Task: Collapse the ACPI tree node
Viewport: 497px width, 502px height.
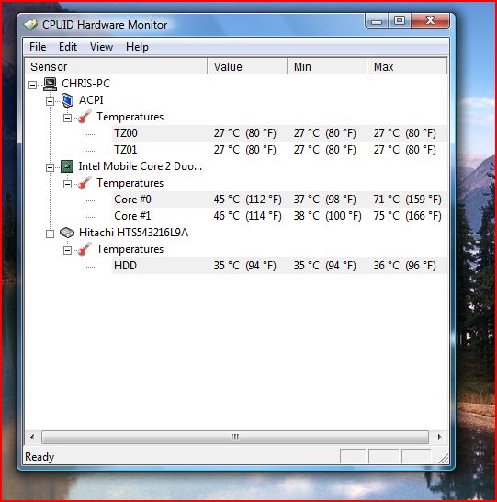Action: pyautogui.click(x=50, y=101)
